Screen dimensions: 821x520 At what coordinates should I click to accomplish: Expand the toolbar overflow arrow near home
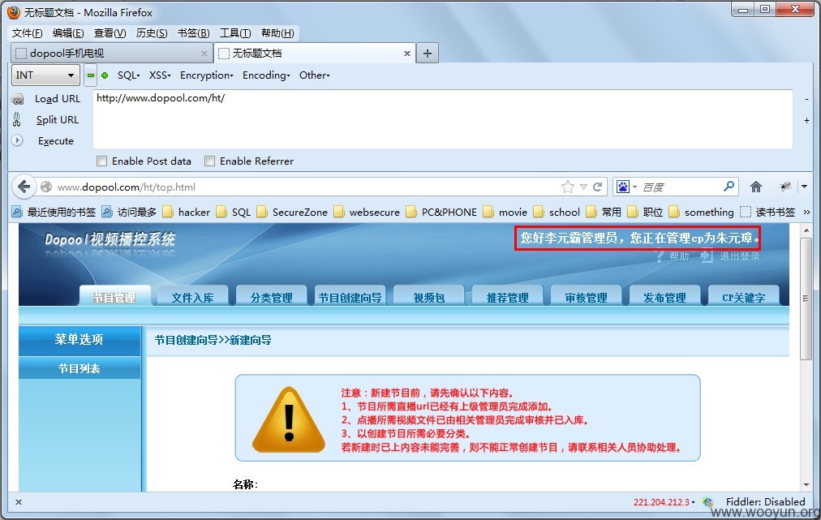point(804,187)
